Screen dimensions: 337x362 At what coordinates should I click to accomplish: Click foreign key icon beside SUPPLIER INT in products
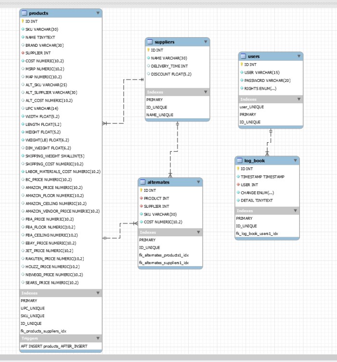tap(23, 53)
